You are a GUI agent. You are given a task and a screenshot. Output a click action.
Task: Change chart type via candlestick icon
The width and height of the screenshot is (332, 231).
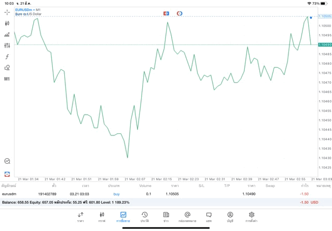click(x=7, y=23)
